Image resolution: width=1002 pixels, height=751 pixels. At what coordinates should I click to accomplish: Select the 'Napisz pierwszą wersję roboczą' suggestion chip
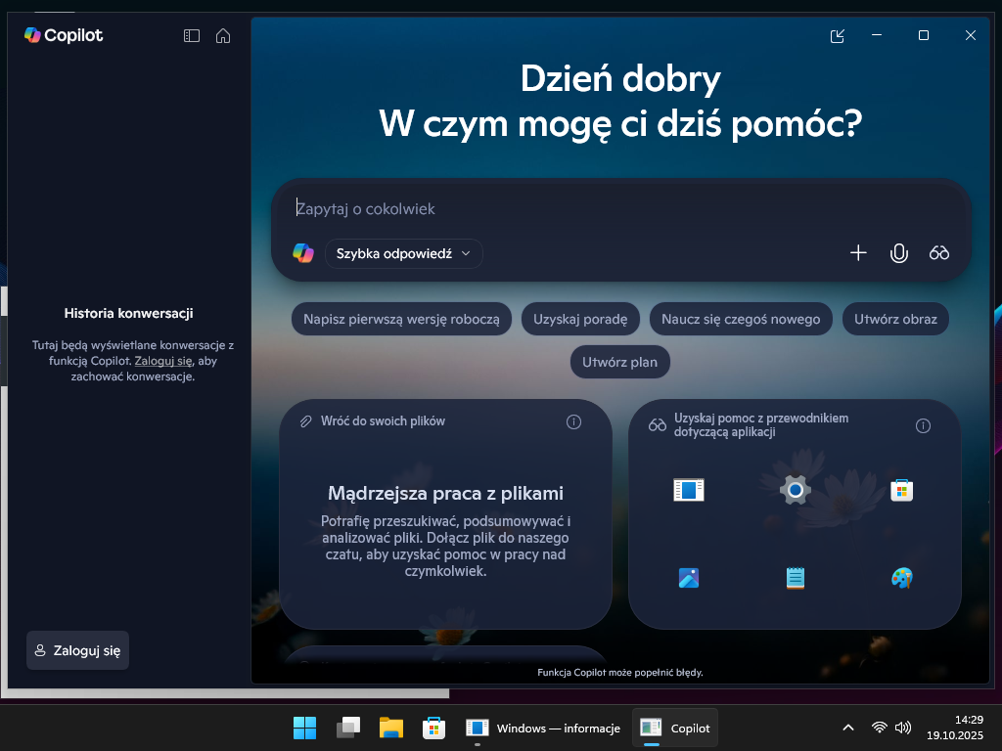pyautogui.click(x=401, y=319)
